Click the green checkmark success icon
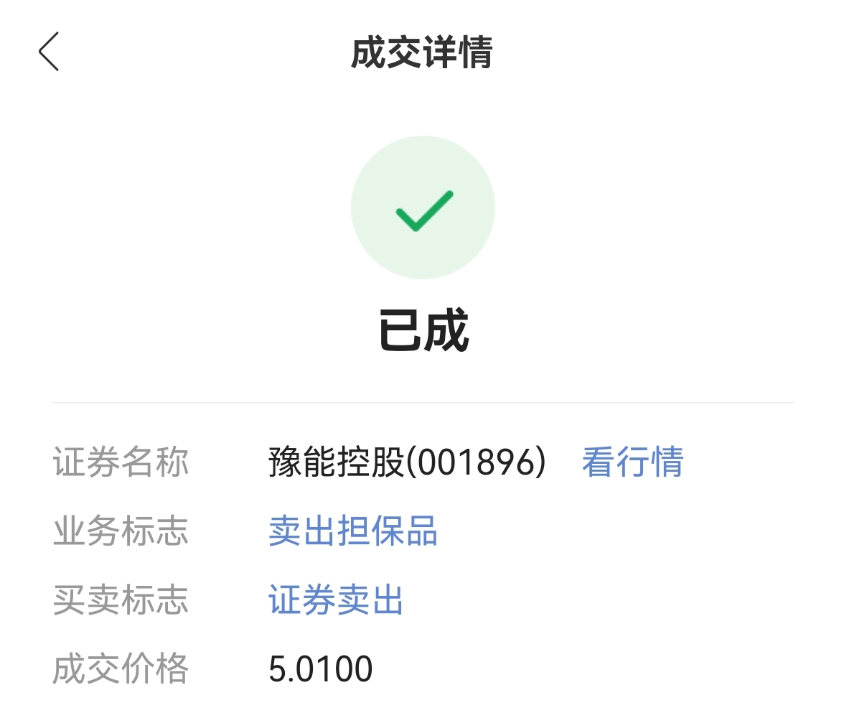Image resolution: width=844 pixels, height=713 pixels. coord(423,210)
